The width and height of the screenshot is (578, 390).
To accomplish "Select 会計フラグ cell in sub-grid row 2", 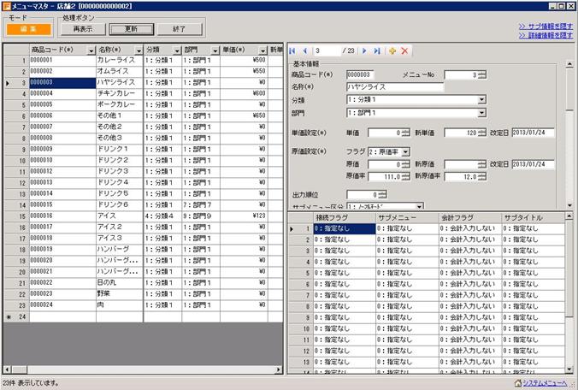I will click(x=470, y=240).
